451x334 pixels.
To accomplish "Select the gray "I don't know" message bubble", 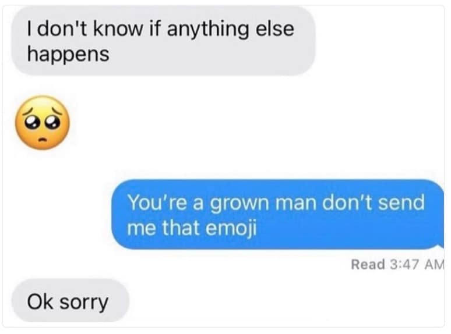I will point(163,41).
